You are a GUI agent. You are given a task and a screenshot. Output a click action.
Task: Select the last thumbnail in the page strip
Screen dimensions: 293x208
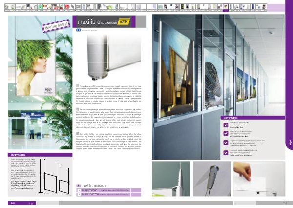pyautogui.click(x=264, y=7)
